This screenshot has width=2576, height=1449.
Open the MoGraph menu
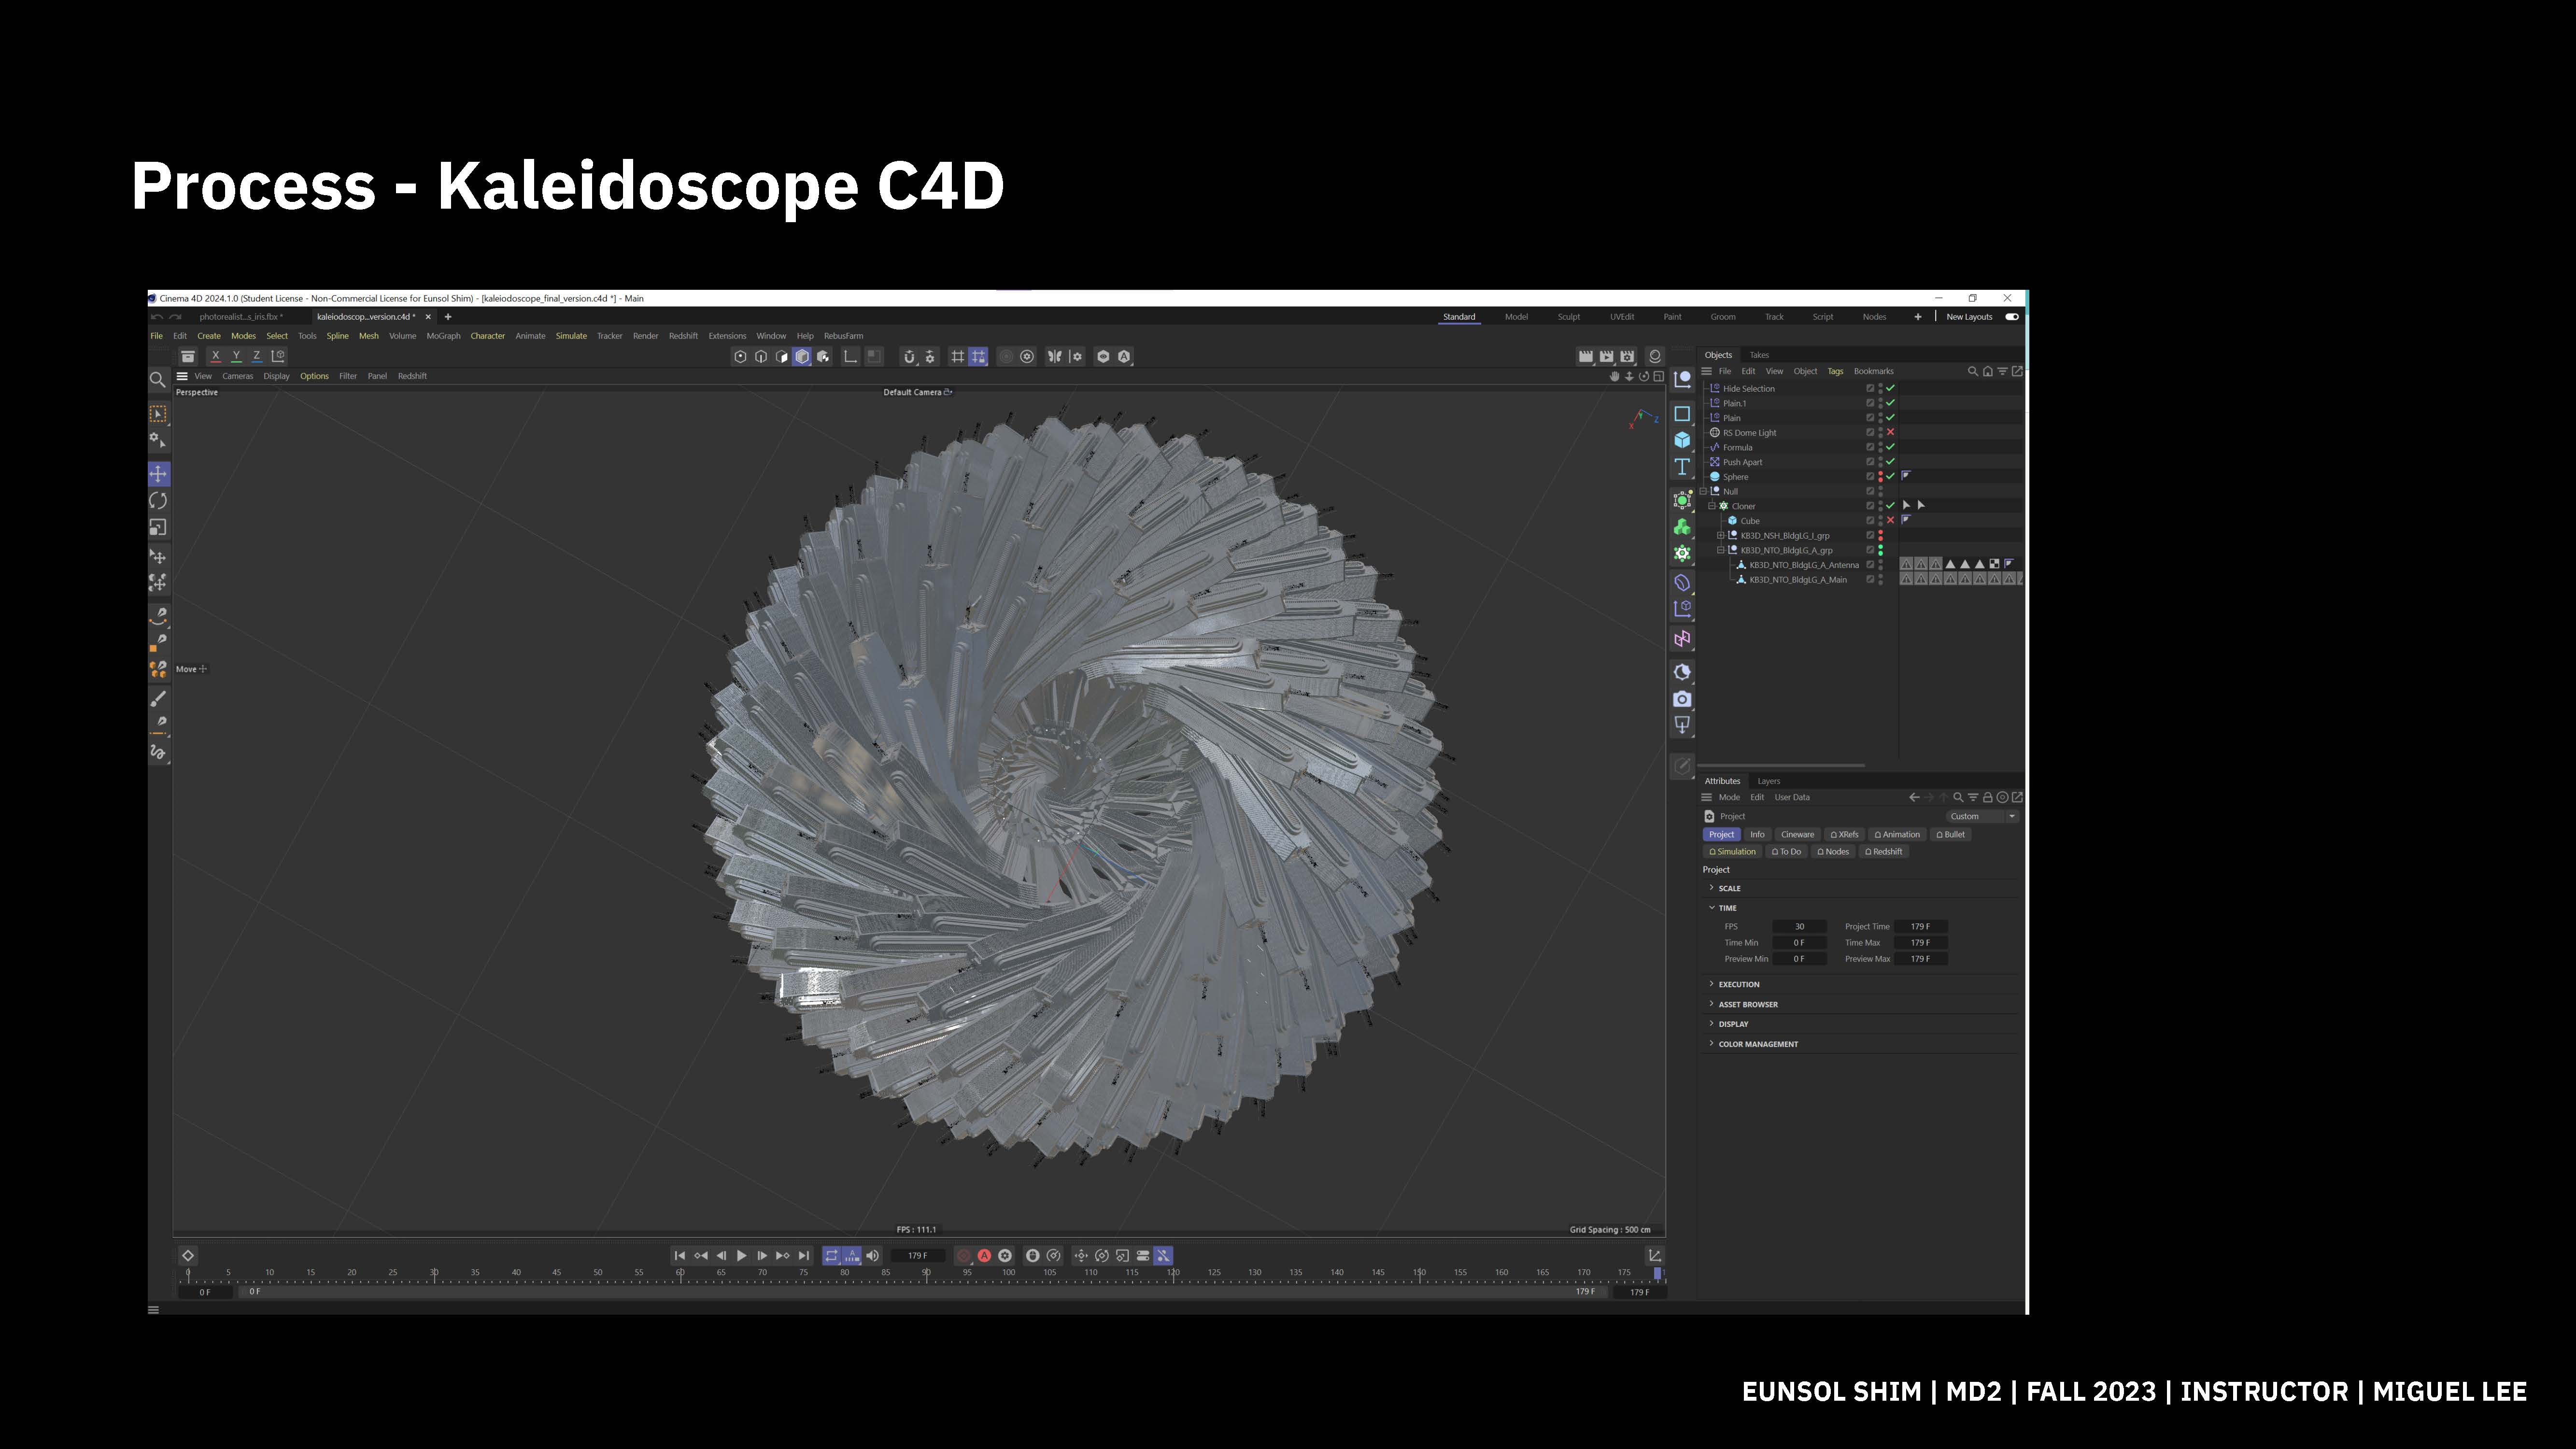click(443, 336)
